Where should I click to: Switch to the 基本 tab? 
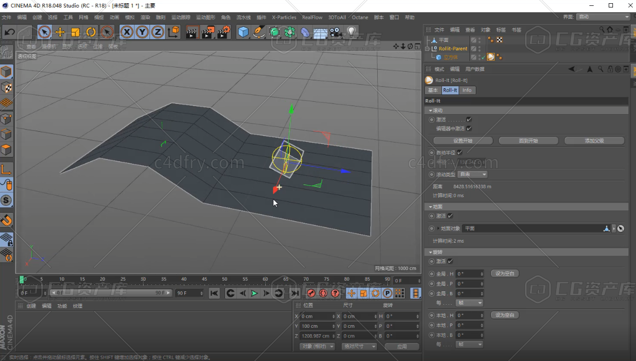click(x=433, y=90)
